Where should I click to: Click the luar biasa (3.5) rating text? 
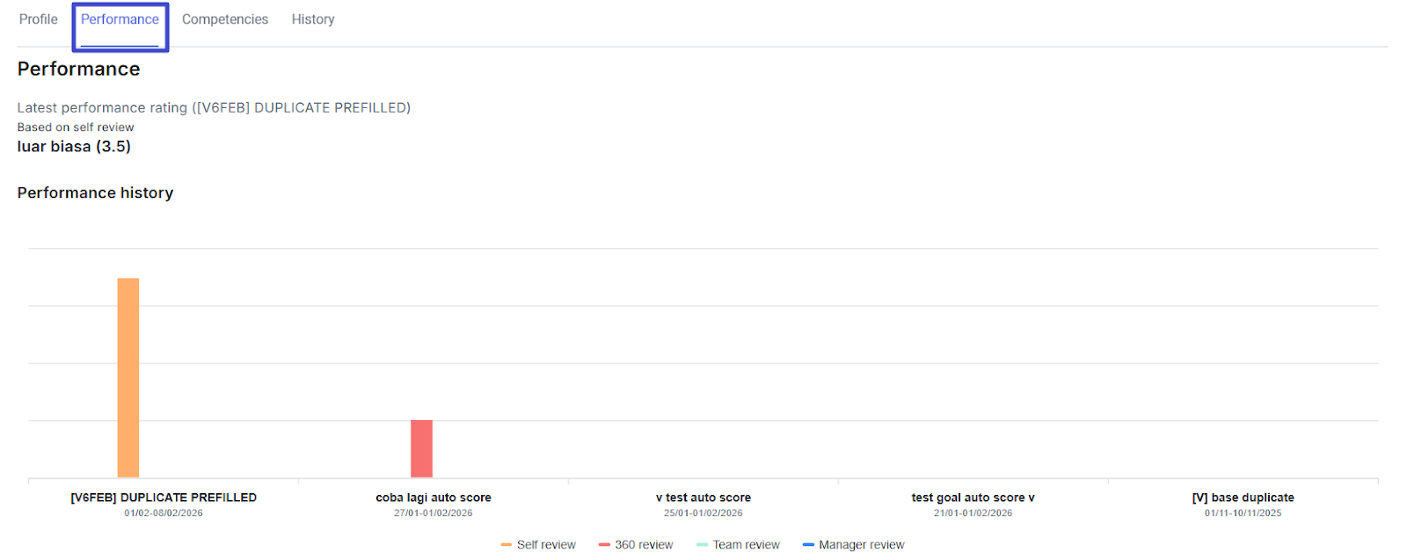(x=74, y=147)
